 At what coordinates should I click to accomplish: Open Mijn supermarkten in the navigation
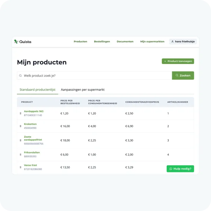click(x=152, y=41)
